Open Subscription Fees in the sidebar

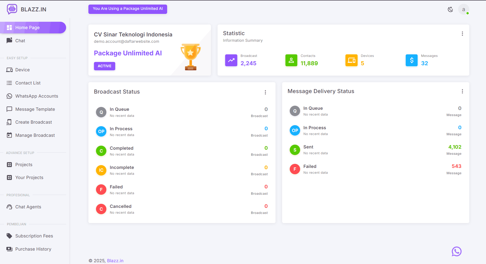click(33, 236)
